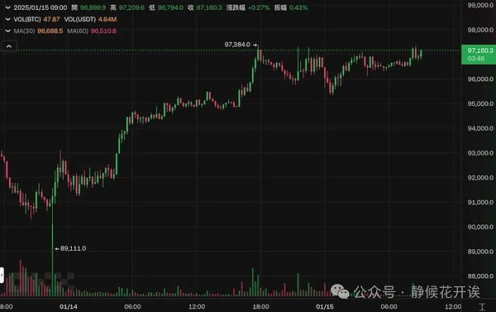
Task: Click the 01/15 date on time axis
Action: pyautogui.click(x=325, y=306)
